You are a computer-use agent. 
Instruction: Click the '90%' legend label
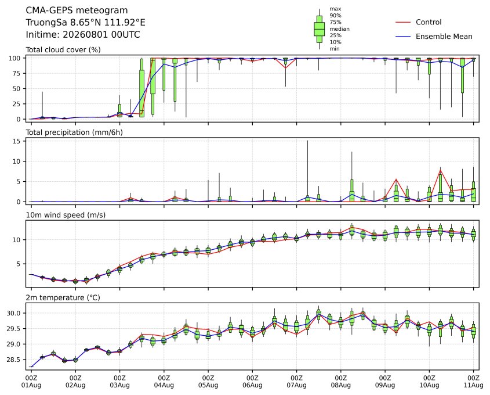335,16
